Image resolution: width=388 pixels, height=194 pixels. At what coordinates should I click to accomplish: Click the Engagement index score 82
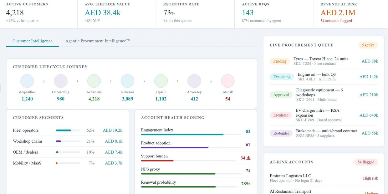pos(248,131)
